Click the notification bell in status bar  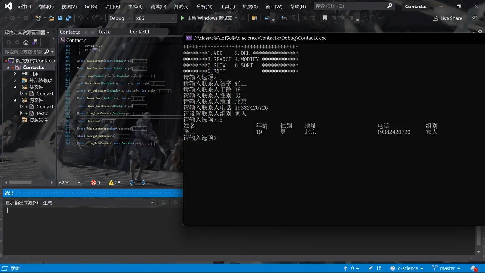474,268
